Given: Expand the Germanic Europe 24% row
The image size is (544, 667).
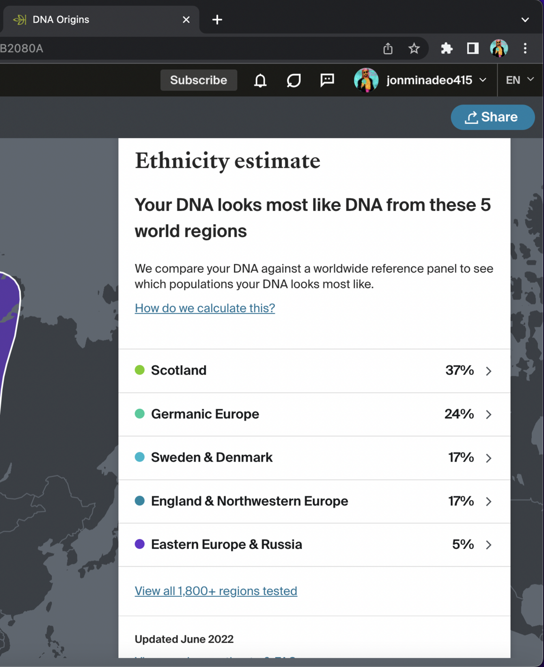Looking at the screenshot, I should [x=314, y=415].
